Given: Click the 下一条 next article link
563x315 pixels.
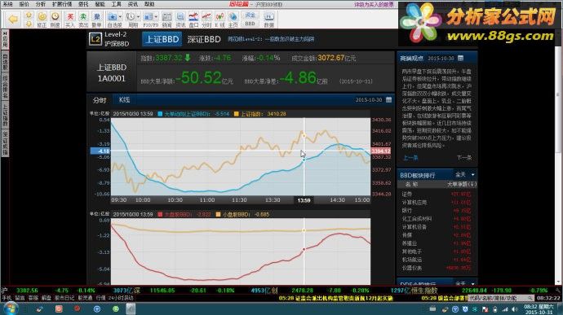Looking at the screenshot, I should click(x=464, y=158).
